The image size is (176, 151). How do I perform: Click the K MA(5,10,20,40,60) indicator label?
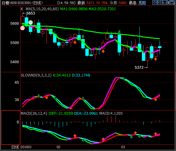(40, 9)
